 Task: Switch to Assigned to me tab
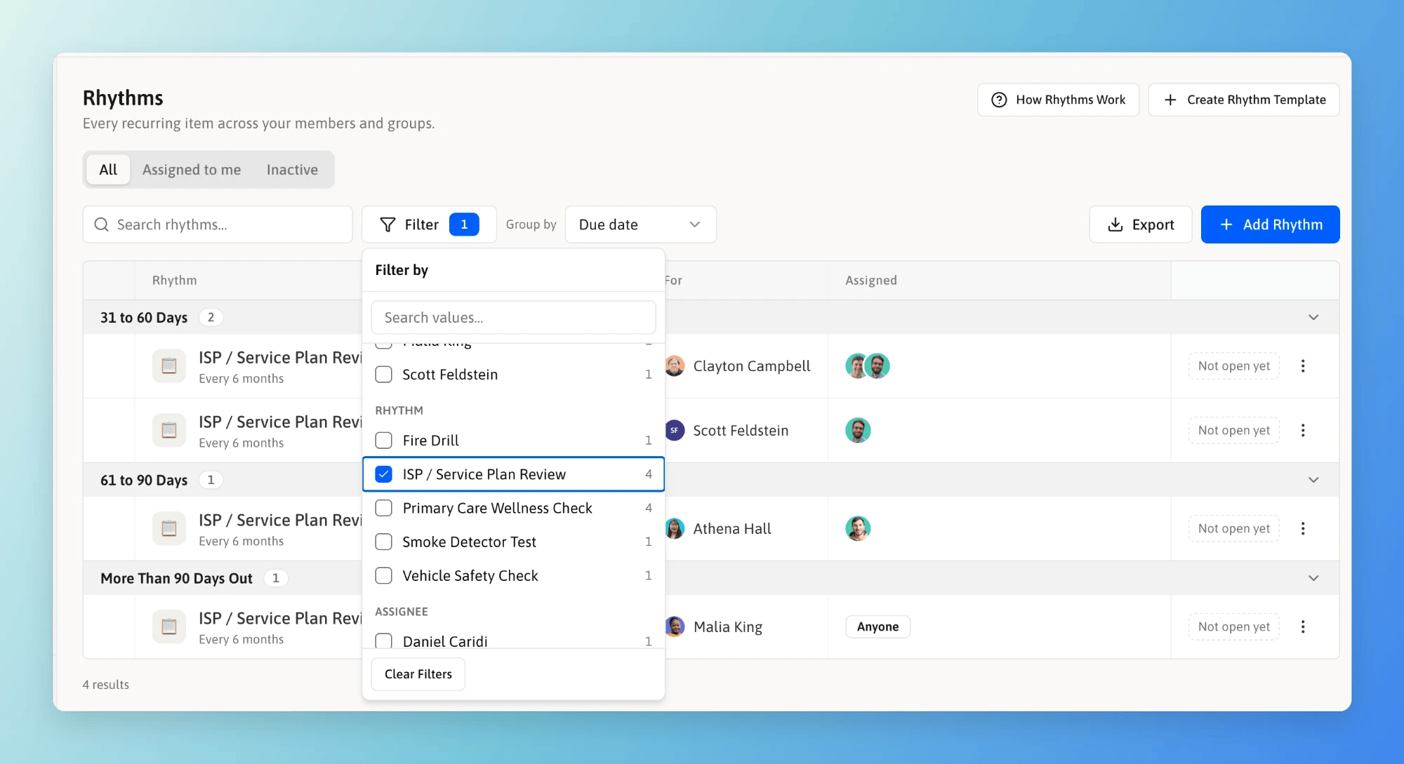192,170
